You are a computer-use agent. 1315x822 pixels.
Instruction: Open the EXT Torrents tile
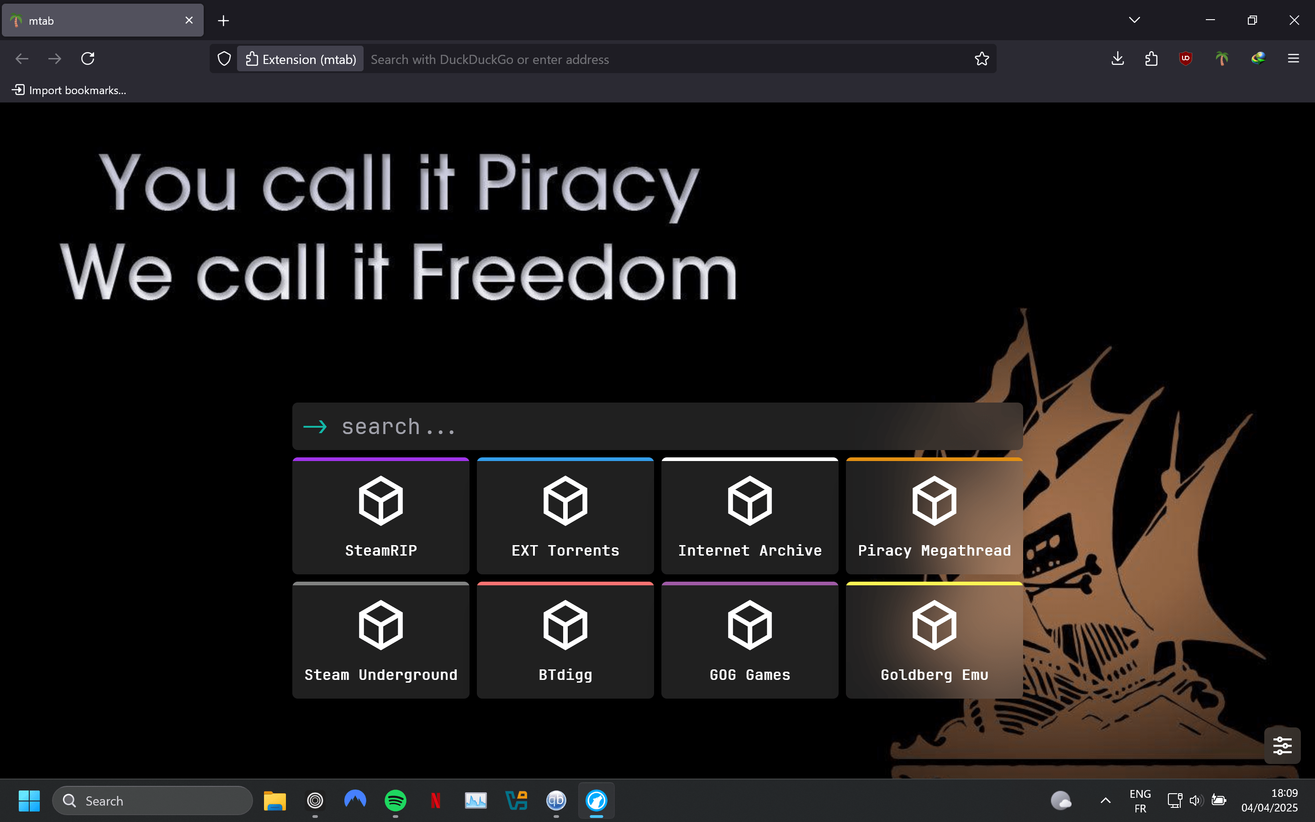(565, 516)
